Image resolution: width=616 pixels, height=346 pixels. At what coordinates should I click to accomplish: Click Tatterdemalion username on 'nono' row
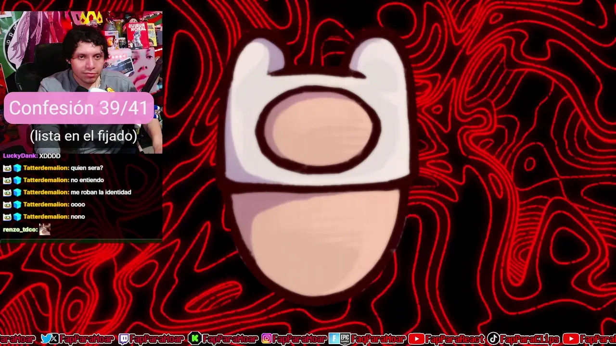tap(46, 217)
